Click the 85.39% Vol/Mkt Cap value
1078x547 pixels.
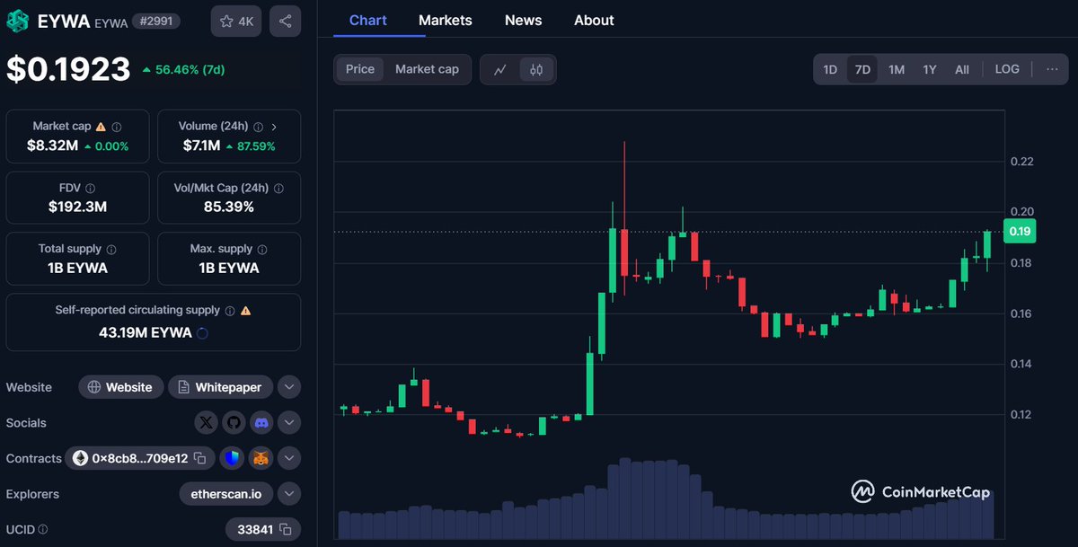tap(229, 207)
